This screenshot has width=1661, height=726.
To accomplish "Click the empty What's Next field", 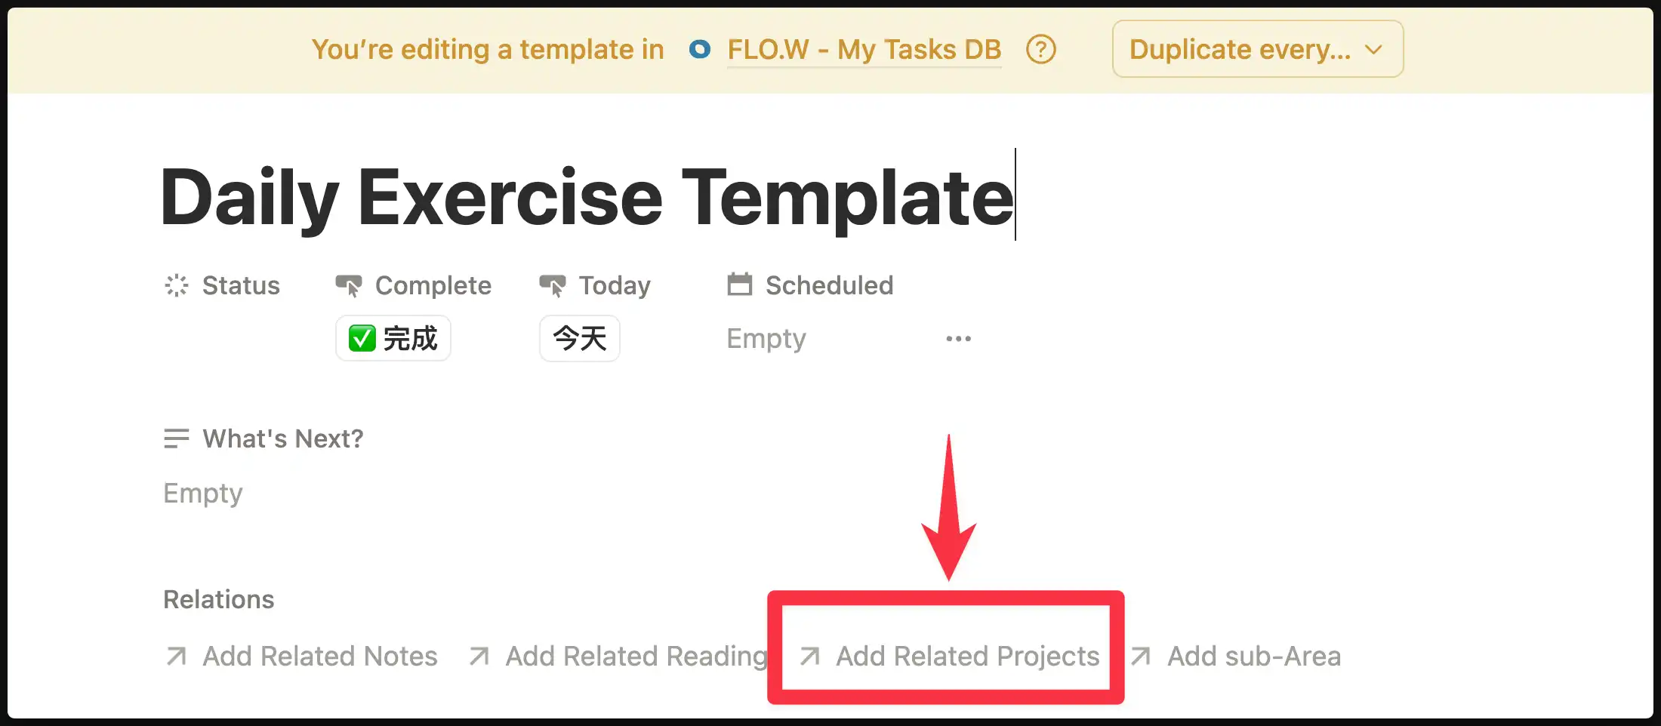I will (x=202, y=494).
